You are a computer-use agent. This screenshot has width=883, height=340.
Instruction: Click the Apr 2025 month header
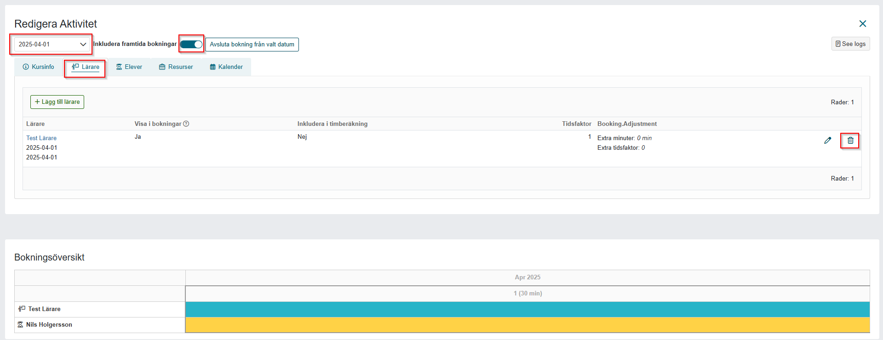[528, 278]
